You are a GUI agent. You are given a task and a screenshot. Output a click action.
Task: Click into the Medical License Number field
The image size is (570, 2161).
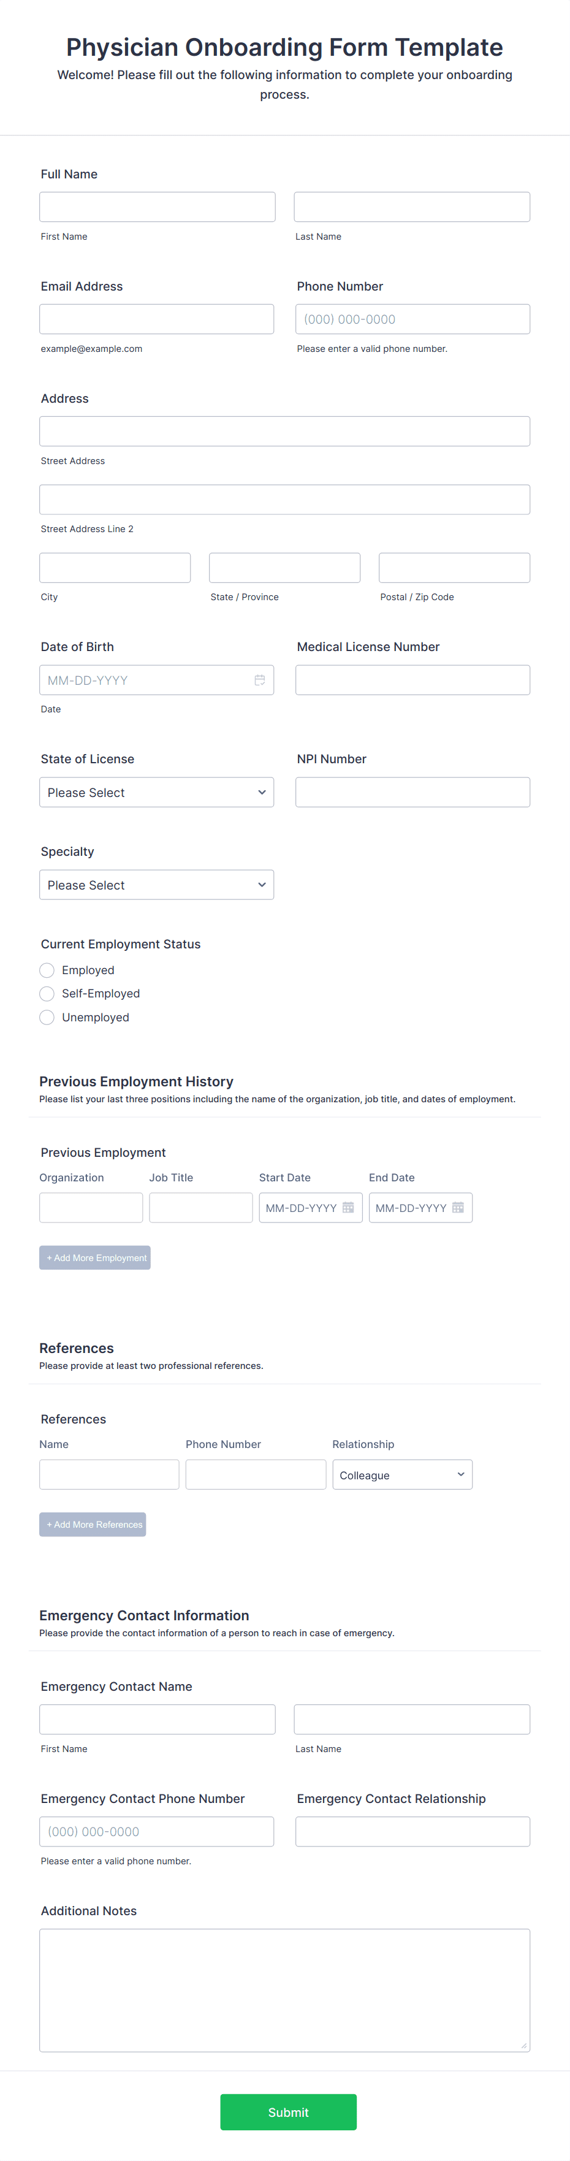pyautogui.click(x=412, y=679)
